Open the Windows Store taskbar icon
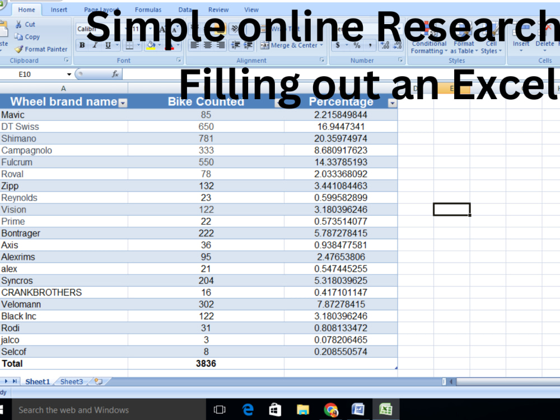The height and width of the screenshot is (420, 560). [x=275, y=410]
